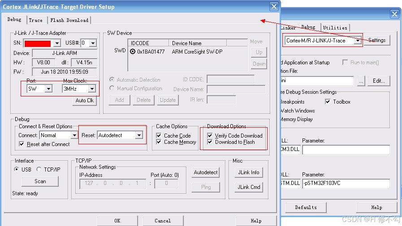Screen dimensions: 402x226
Task: Click Help in the background options window
Action: point(376,207)
